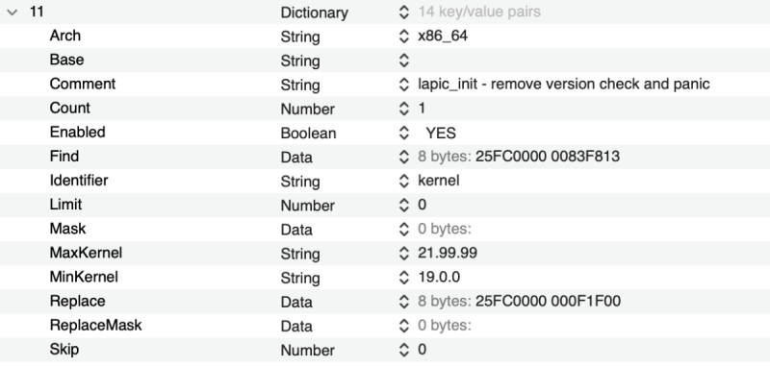Open type stepper for Identifier row
Image resolution: width=770 pixels, height=367 pixels.
[403, 181]
